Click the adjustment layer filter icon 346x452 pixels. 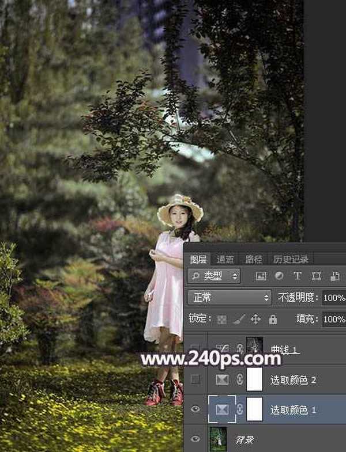pos(279,276)
